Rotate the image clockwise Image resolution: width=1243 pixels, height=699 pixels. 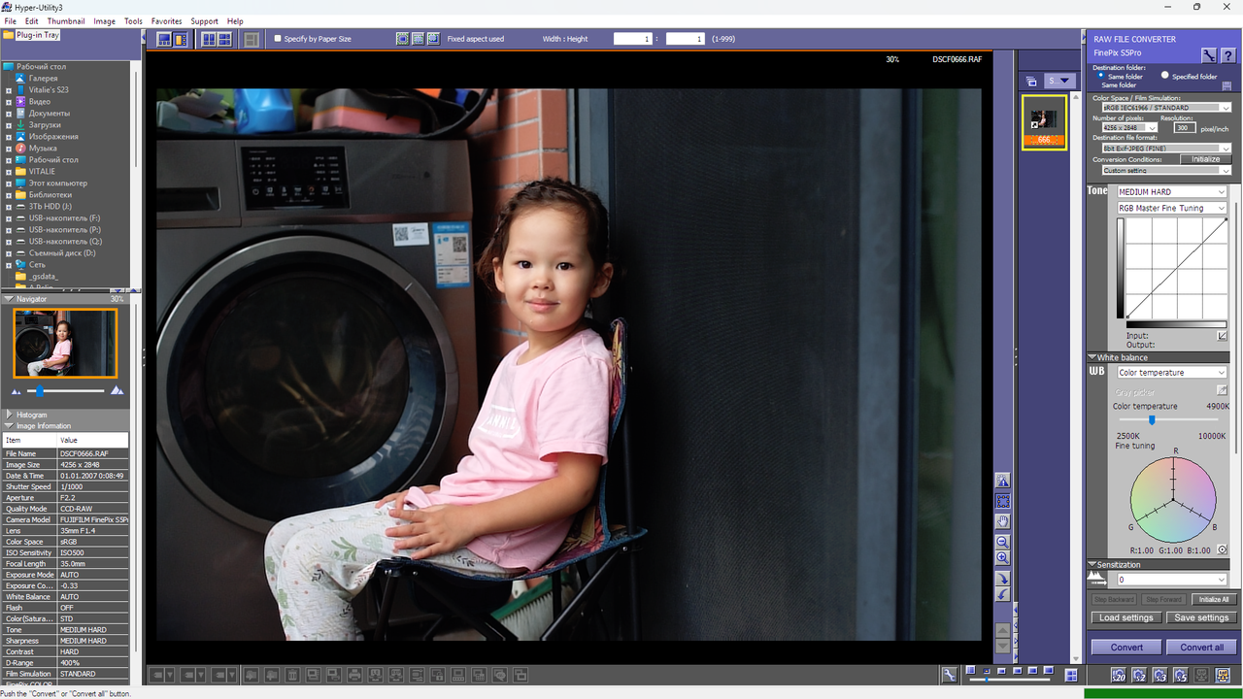coord(1003,578)
